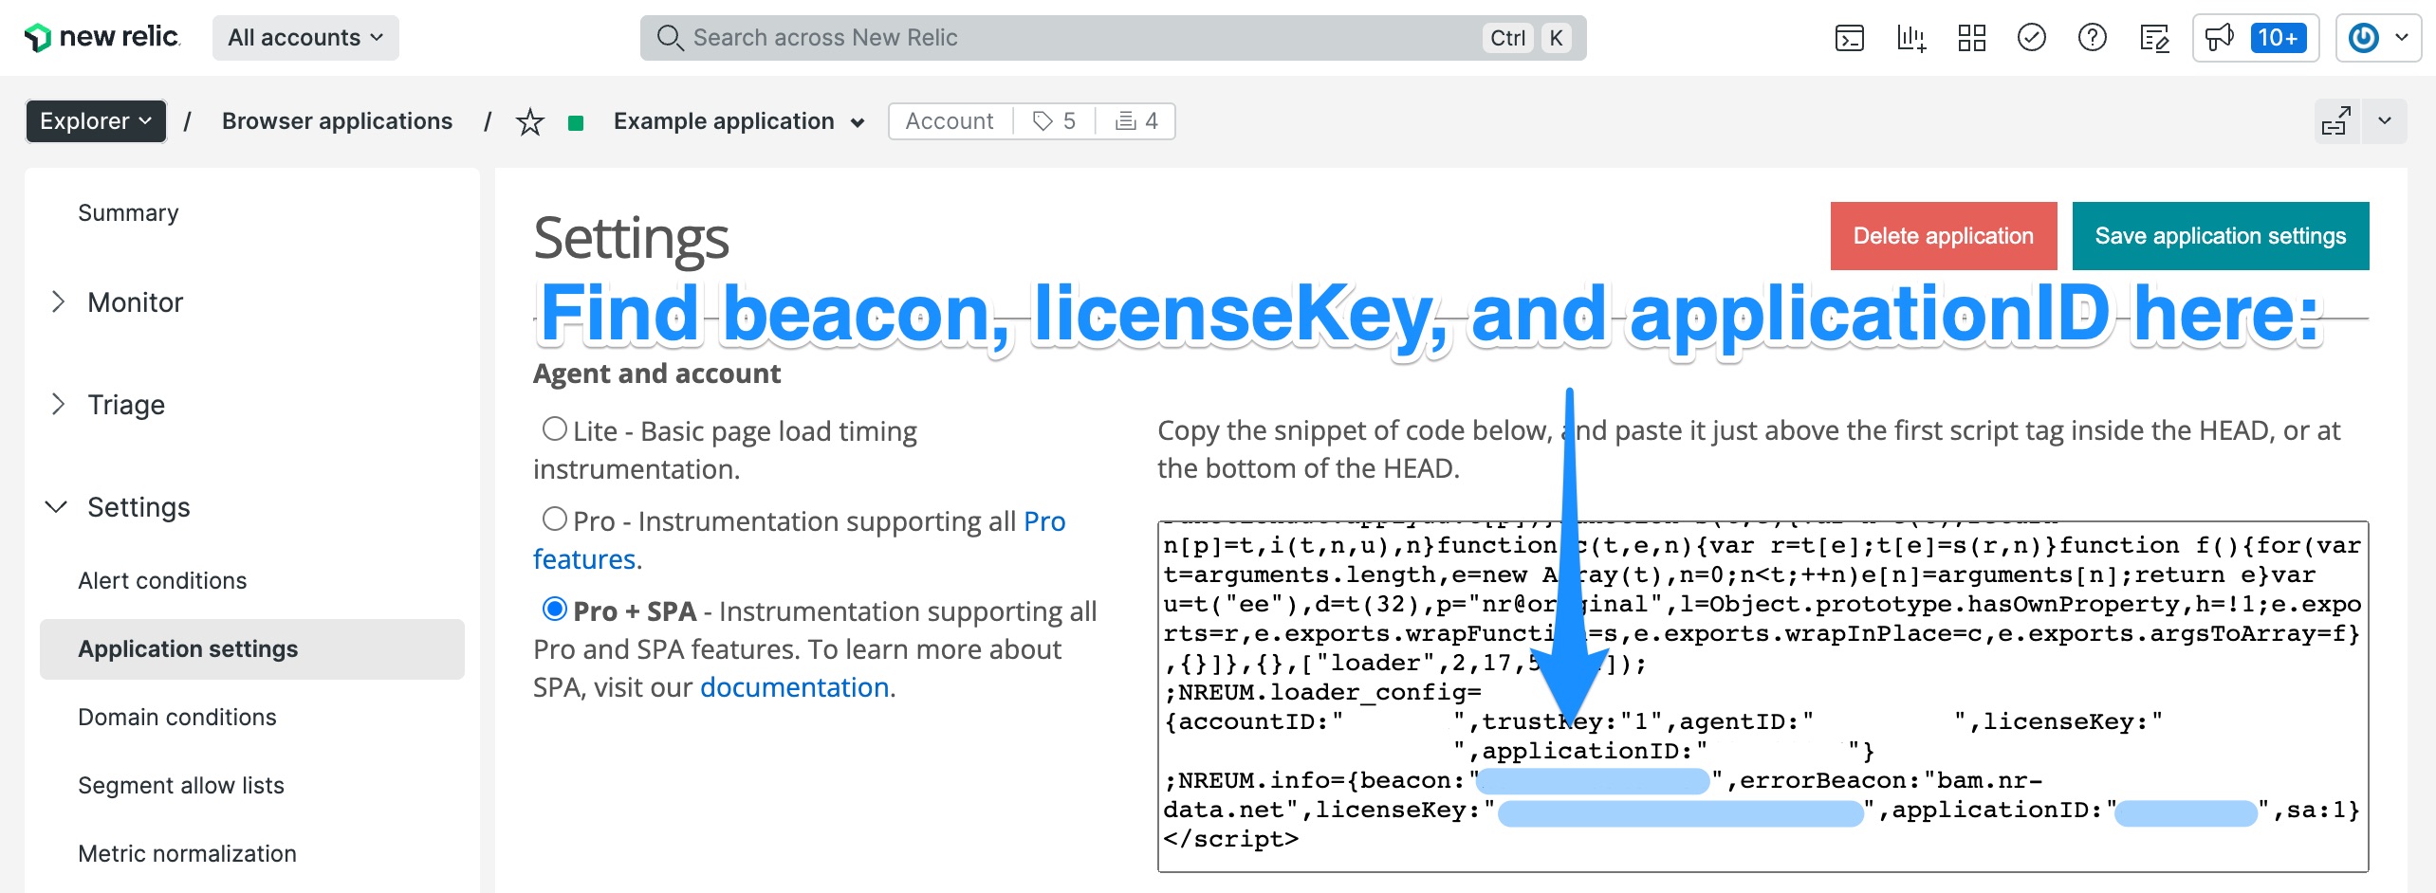The width and height of the screenshot is (2436, 893).
Task: Click the checkmark status icon
Action: click(x=2032, y=38)
